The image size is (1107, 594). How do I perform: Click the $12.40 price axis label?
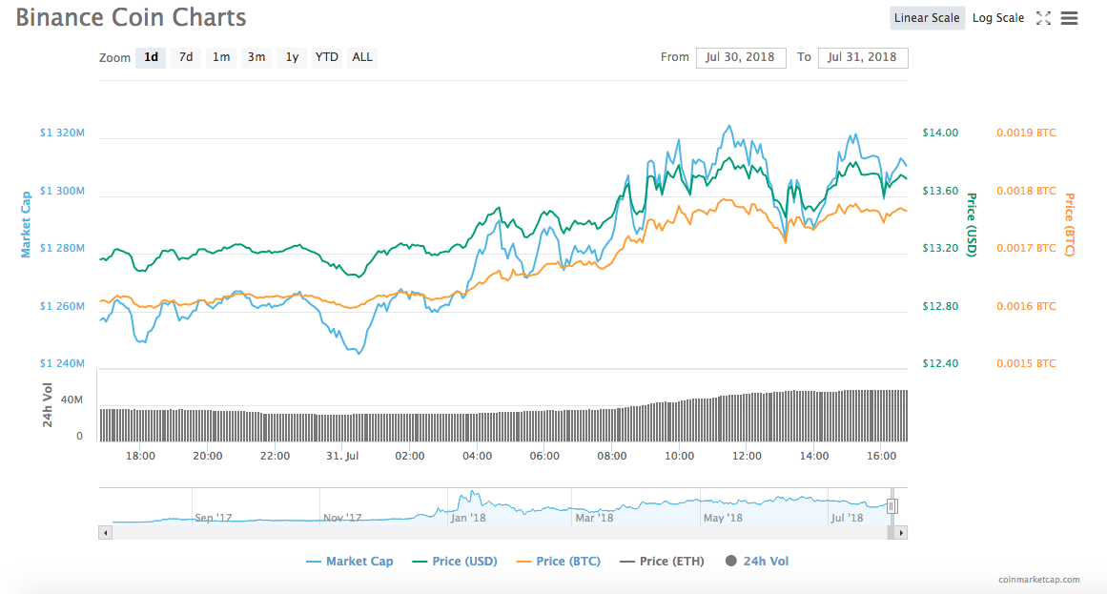pyautogui.click(x=940, y=364)
